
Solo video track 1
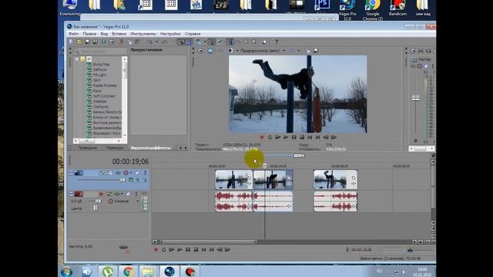(x=145, y=172)
